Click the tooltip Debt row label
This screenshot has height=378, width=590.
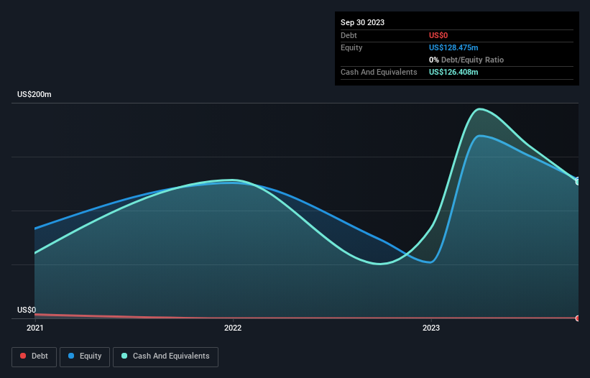[x=349, y=35]
